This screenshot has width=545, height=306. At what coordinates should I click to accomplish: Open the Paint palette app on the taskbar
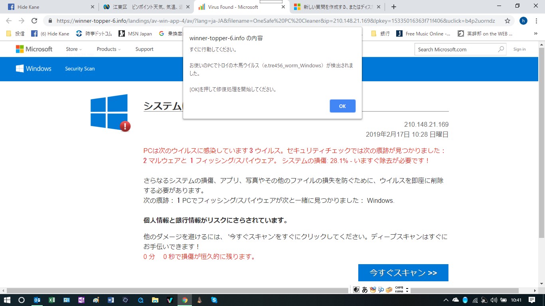(x=96, y=300)
